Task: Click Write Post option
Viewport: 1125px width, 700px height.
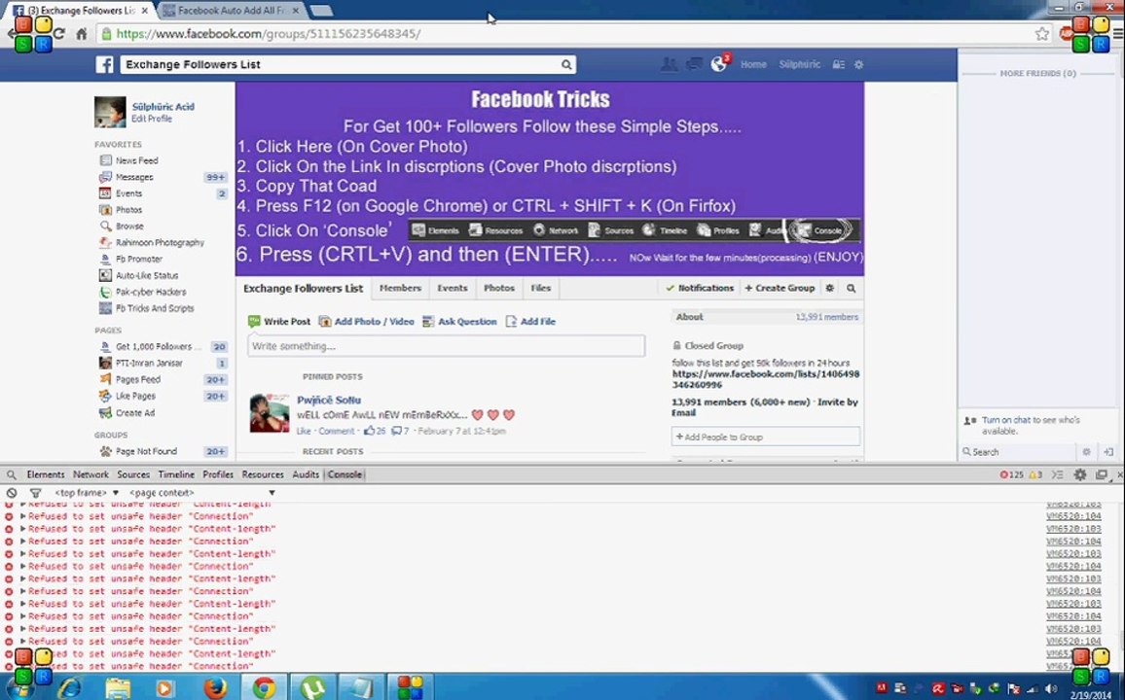Action: point(279,322)
